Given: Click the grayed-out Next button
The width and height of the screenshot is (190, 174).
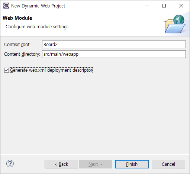Looking at the screenshot, I should point(96,164).
